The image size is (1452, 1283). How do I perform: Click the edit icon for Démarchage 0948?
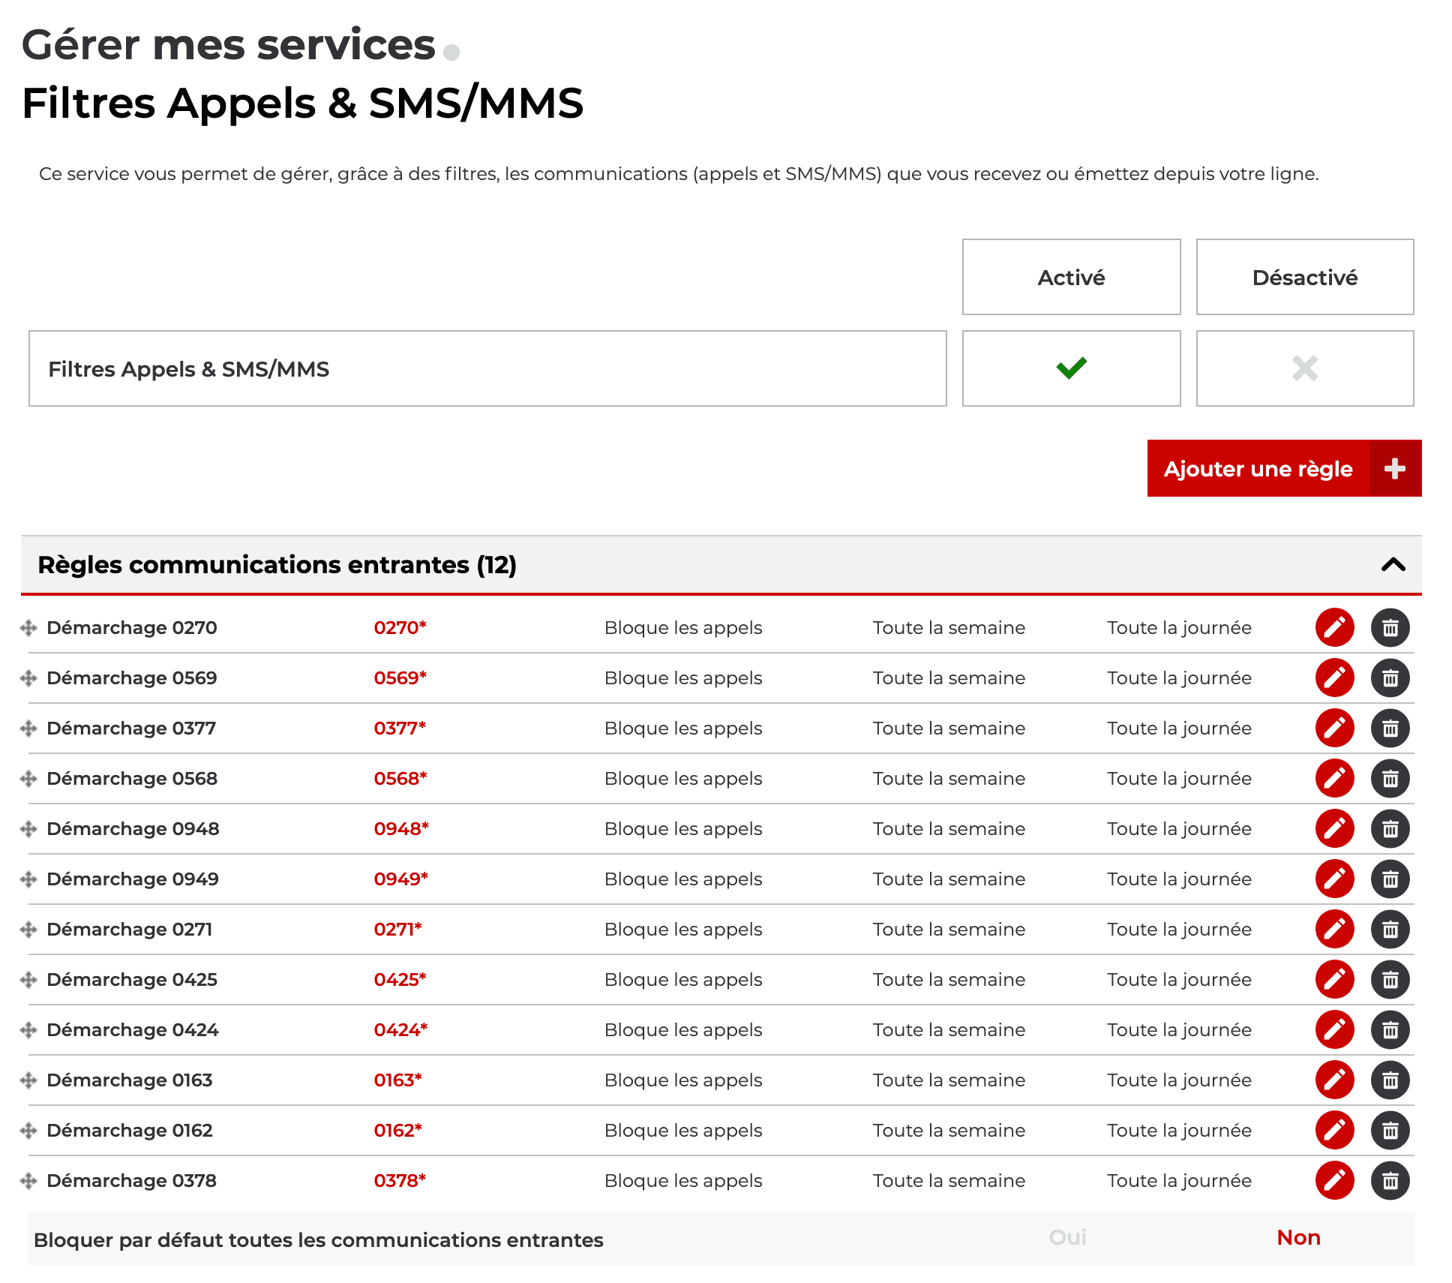[1339, 828]
